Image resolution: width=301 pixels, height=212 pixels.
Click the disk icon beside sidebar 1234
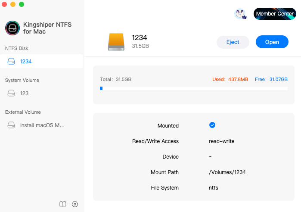point(11,61)
